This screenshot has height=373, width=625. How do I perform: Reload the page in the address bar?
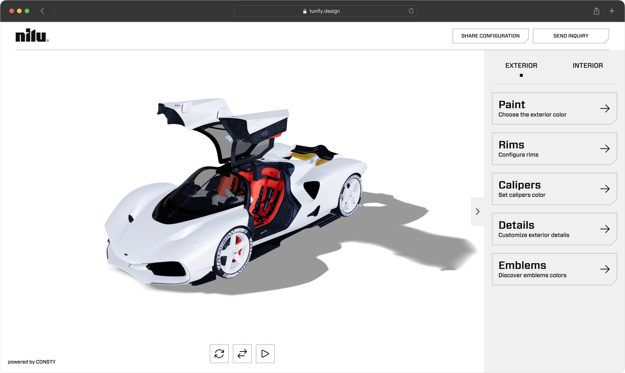[411, 11]
